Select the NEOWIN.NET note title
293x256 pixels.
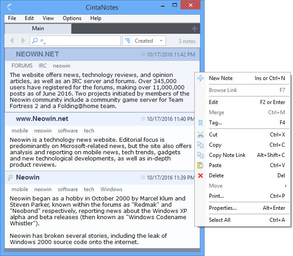tap(37, 54)
